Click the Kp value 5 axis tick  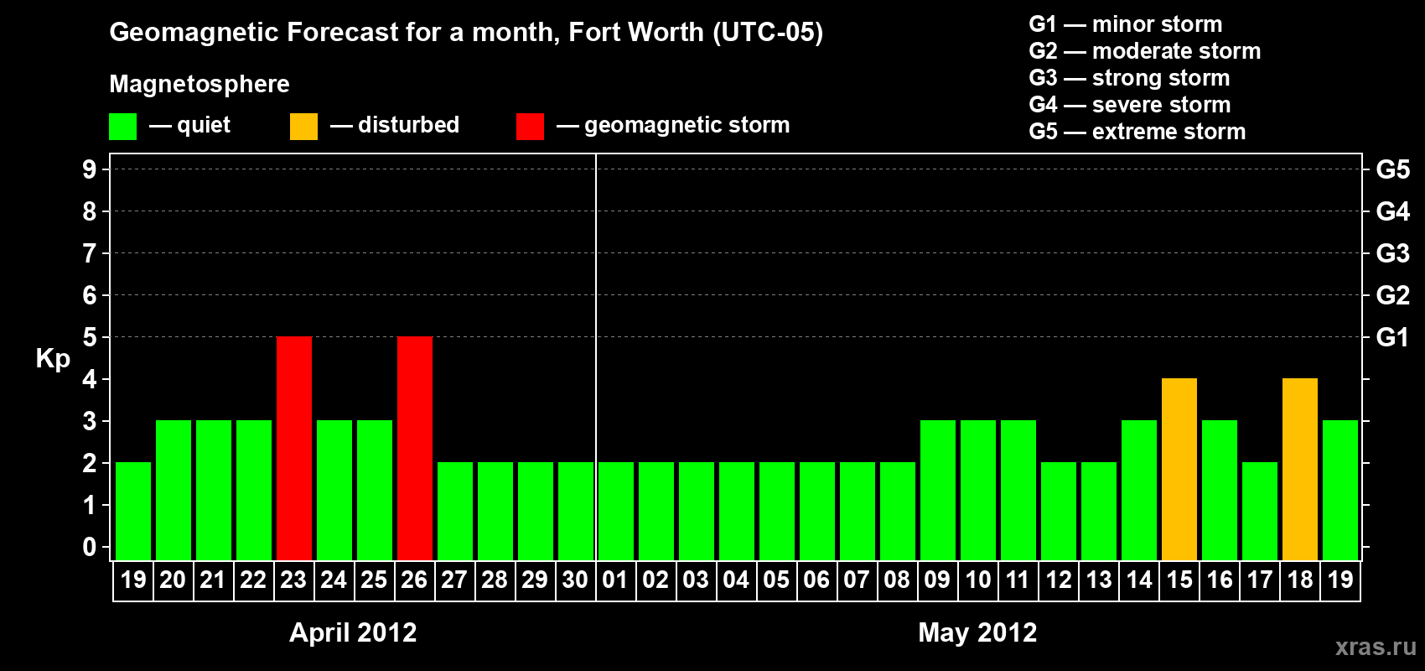click(90, 337)
